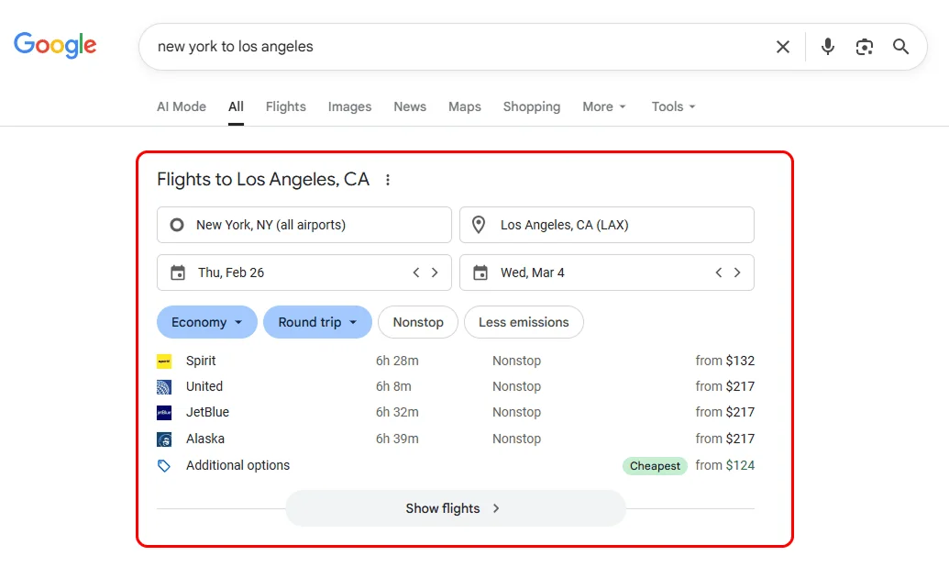Open the Tools menu
This screenshot has height=567, width=949.
[672, 106]
